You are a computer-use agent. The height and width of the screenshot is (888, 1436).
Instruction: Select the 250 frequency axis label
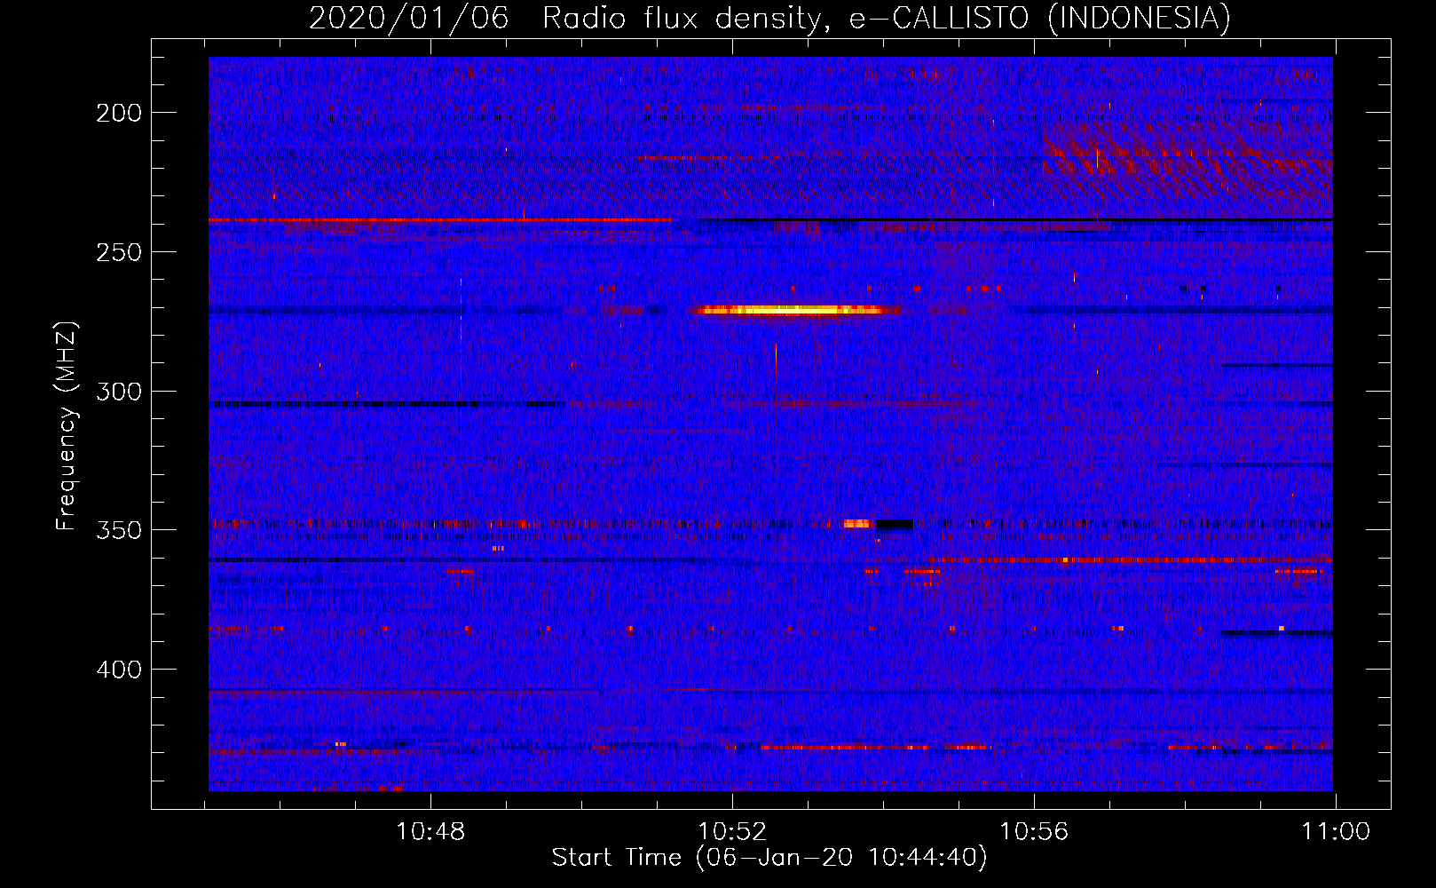119,252
